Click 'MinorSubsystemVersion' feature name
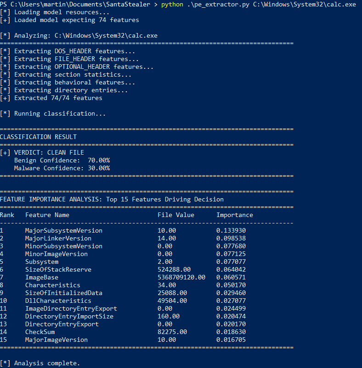Image resolution: width=362 pixels, height=368 pixels. [64, 246]
